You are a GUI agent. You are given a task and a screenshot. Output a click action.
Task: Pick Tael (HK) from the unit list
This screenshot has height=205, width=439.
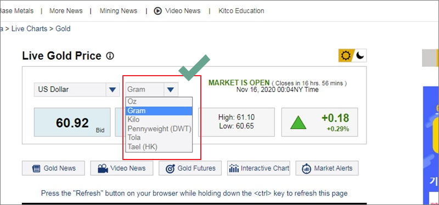pos(159,146)
